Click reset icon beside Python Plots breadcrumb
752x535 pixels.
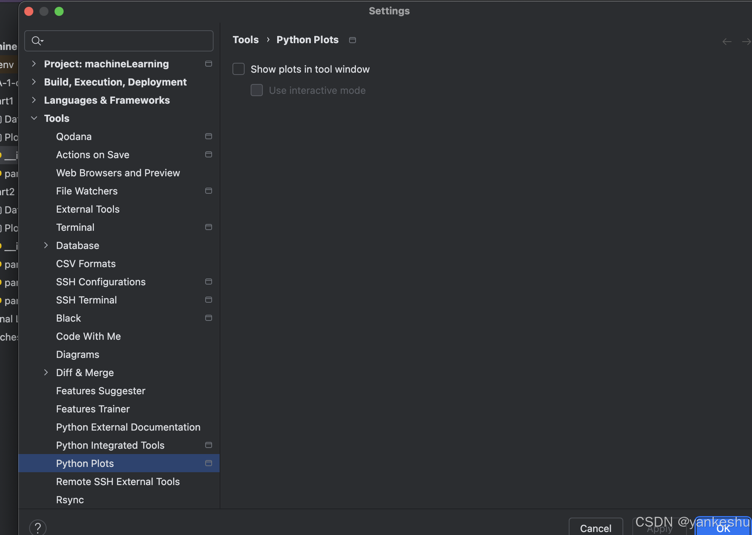pyautogui.click(x=352, y=40)
